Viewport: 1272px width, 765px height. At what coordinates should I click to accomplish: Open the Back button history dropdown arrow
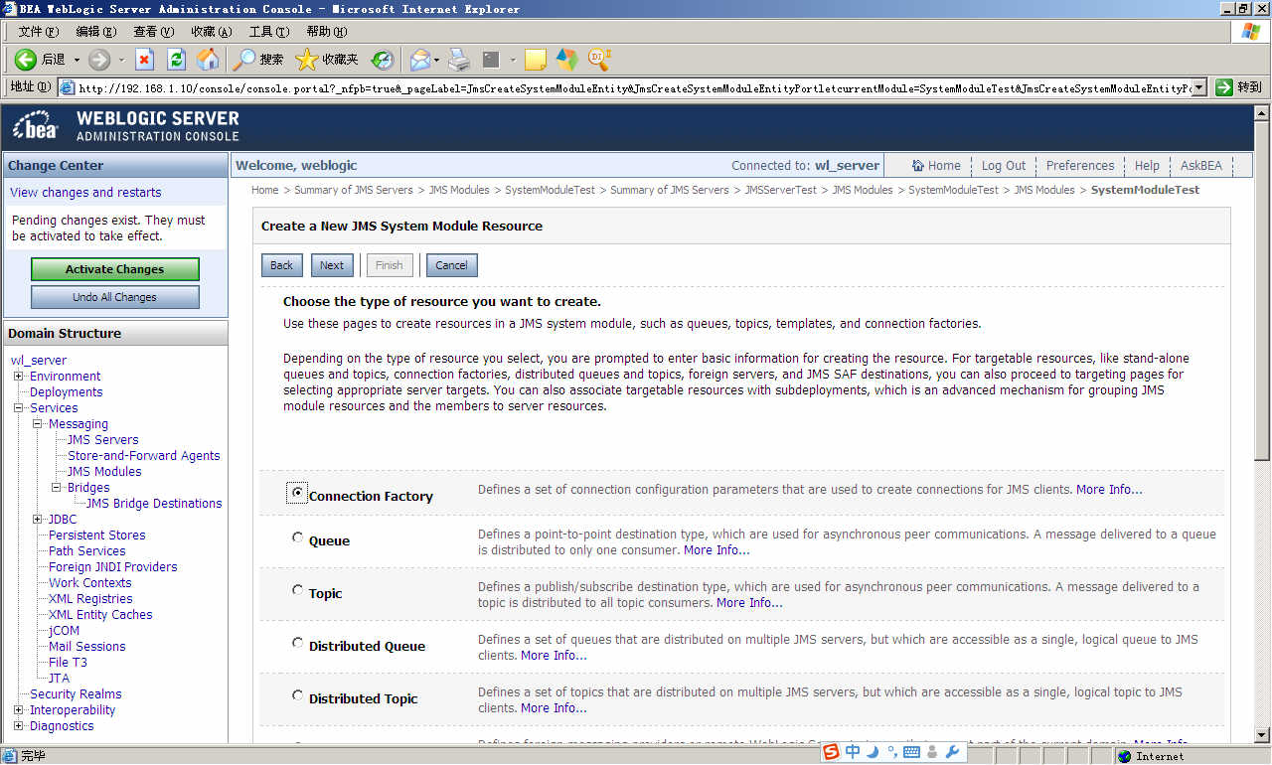coord(77,60)
